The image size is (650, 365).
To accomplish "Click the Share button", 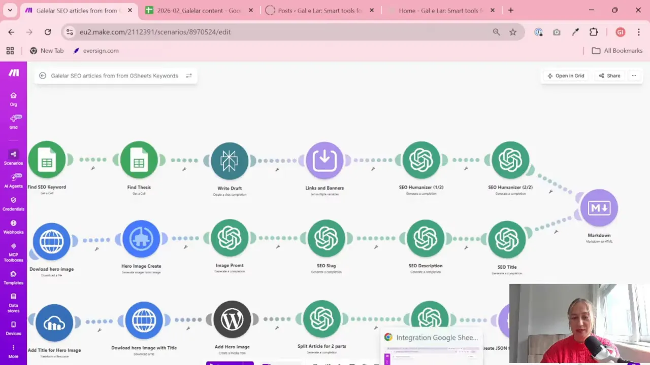I will [x=609, y=76].
